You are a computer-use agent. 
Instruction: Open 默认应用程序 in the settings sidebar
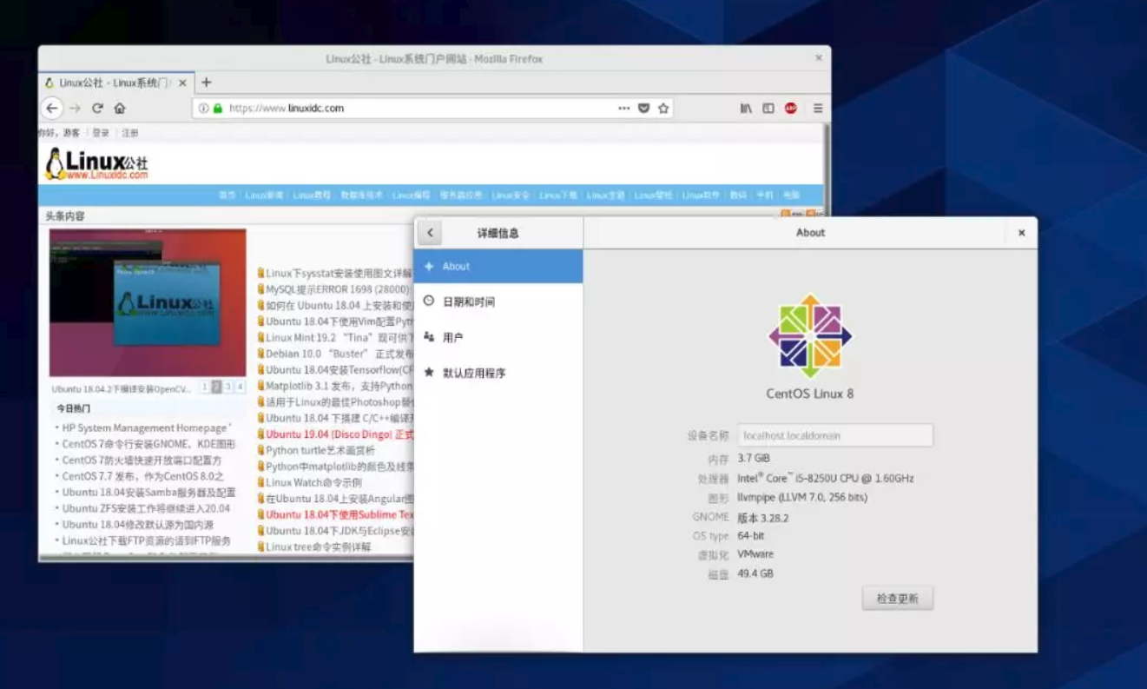pos(498,373)
